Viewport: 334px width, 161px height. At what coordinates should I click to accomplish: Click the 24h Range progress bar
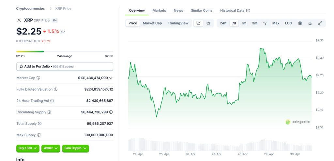pyautogui.click(x=65, y=51)
